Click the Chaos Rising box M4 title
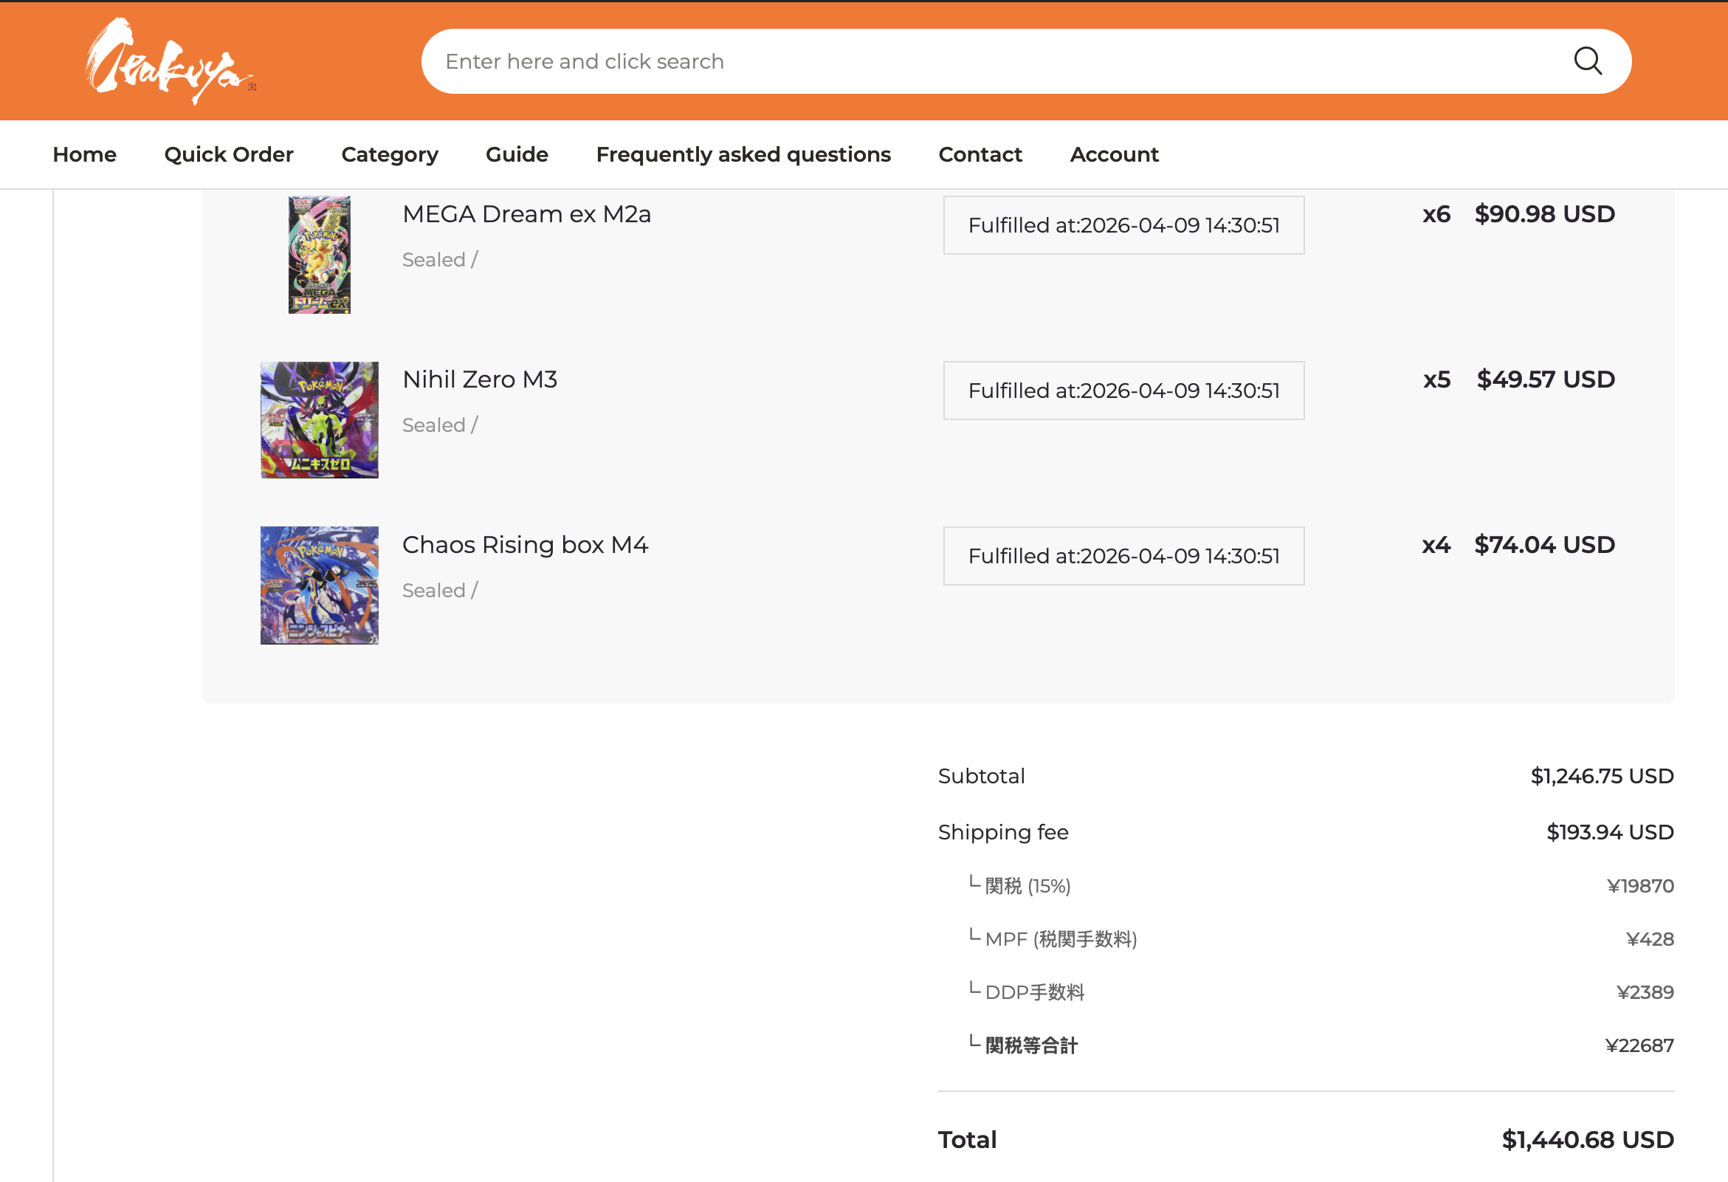The height and width of the screenshot is (1182, 1728). tap(525, 545)
